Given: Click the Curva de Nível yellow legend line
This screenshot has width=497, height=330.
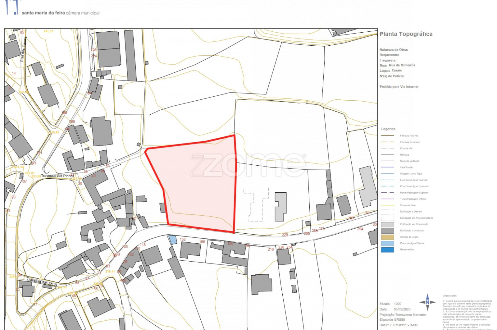Looking at the screenshot, I should (x=387, y=205).
